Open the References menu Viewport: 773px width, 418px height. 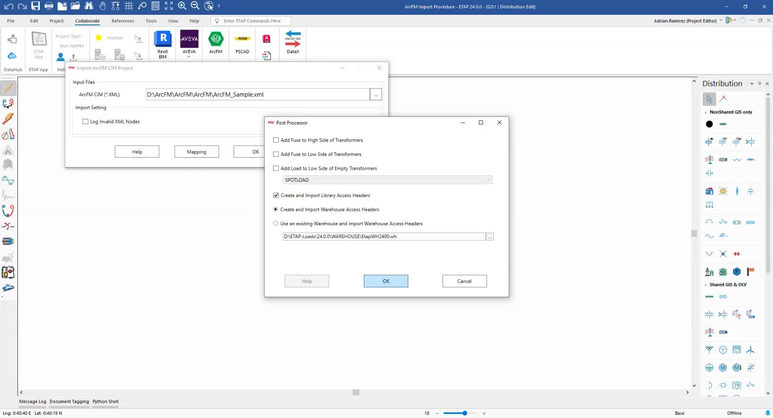click(123, 21)
